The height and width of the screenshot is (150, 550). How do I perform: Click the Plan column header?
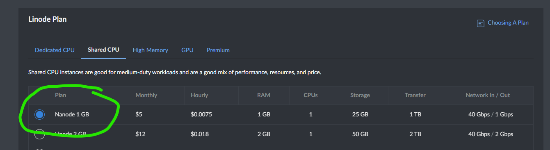tap(61, 95)
